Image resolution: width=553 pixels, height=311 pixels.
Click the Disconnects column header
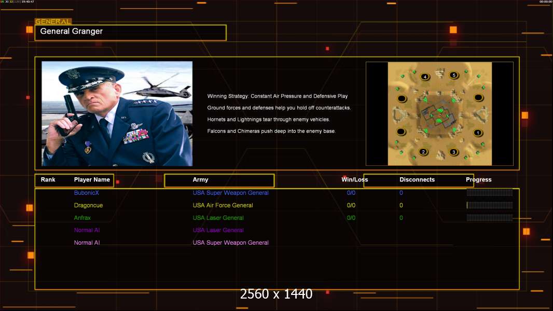coord(417,180)
